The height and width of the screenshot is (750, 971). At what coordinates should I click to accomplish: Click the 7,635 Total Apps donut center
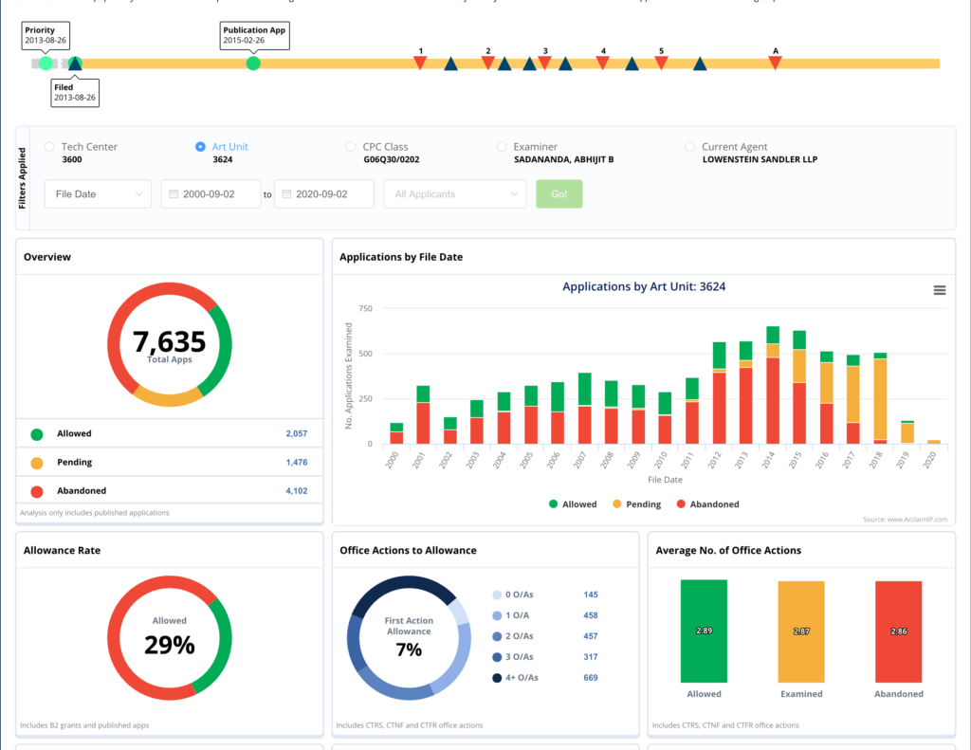pos(169,345)
